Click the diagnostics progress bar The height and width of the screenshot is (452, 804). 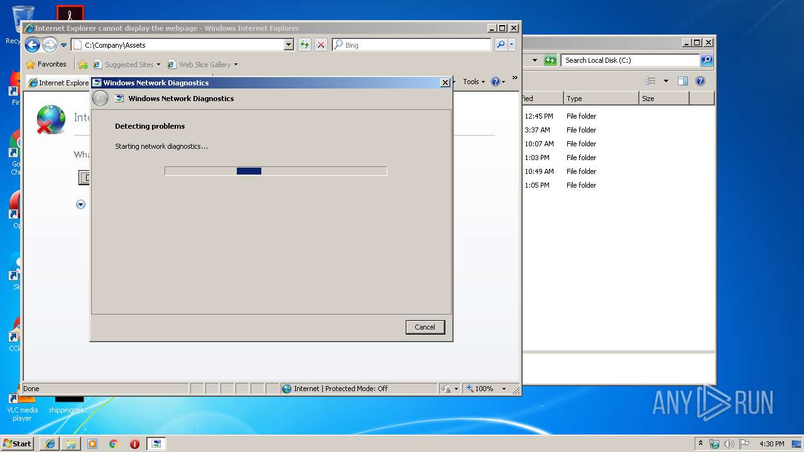(x=276, y=171)
